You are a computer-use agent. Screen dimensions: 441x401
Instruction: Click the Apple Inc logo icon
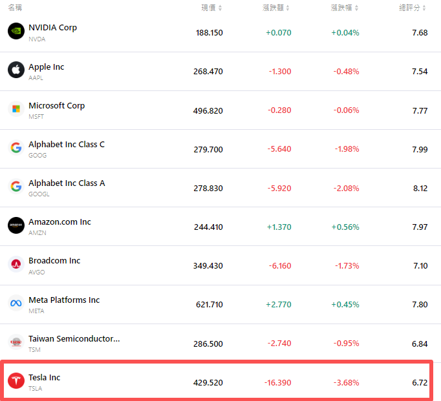pos(16,70)
